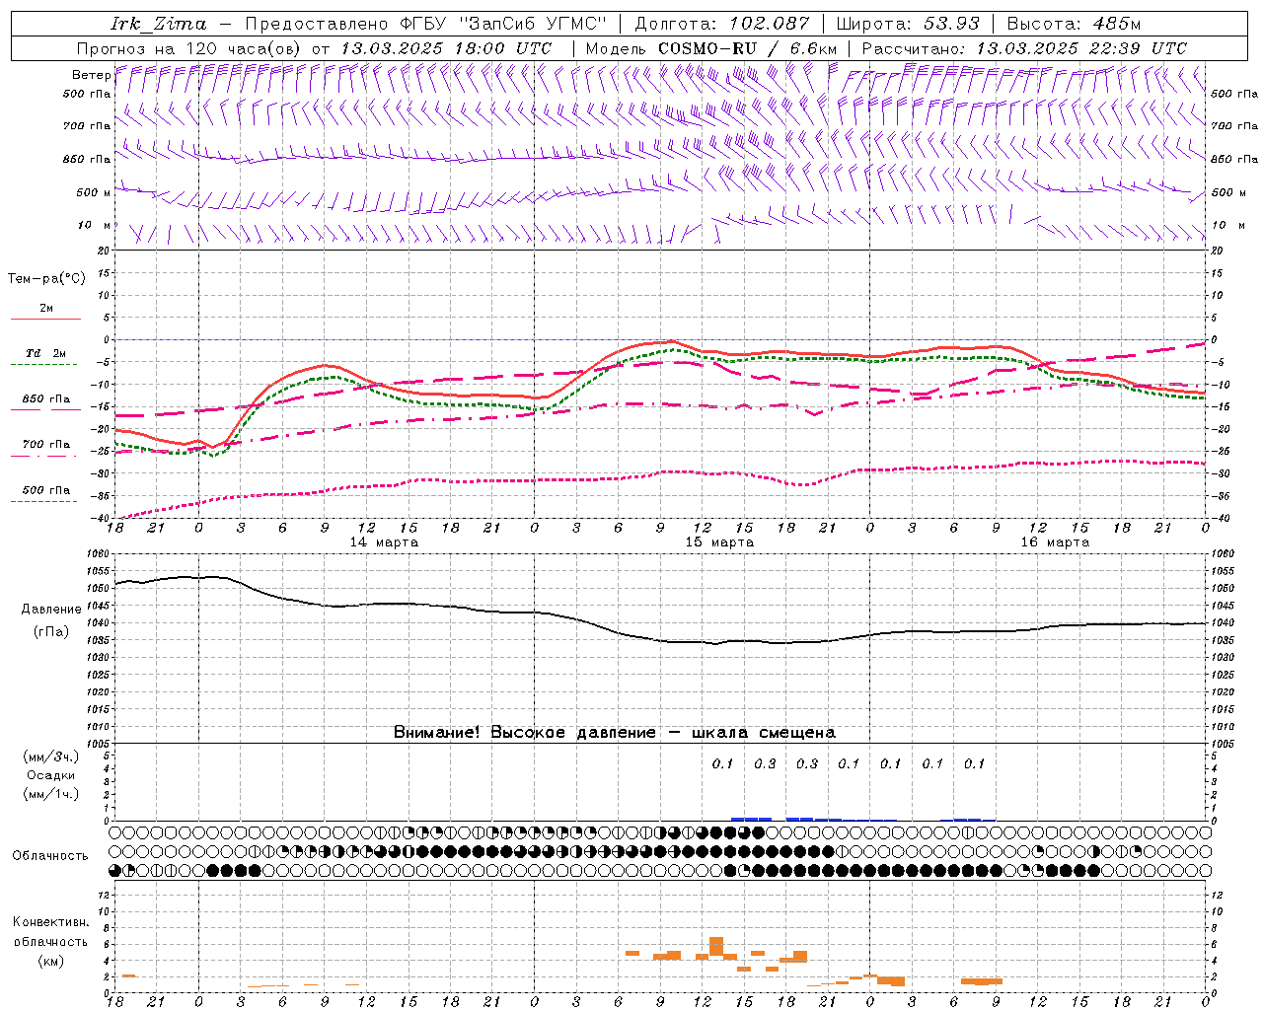The width and height of the screenshot is (1263, 1010).
Task: Click the Td 2м dew point legend entry
Action: [46, 353]
